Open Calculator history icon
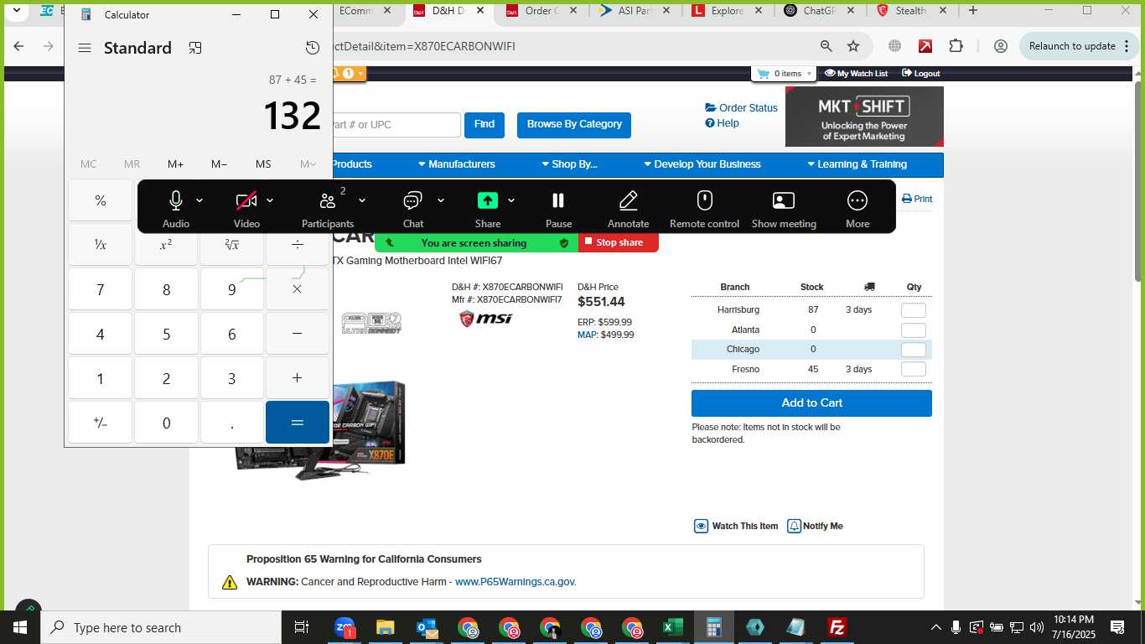This screenshot has width=1145, height=644. click(313, 48)
